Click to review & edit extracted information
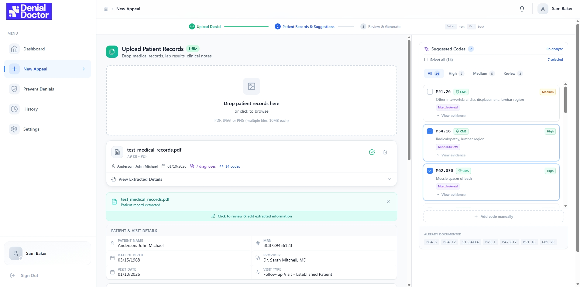 (x=252, y=216)
